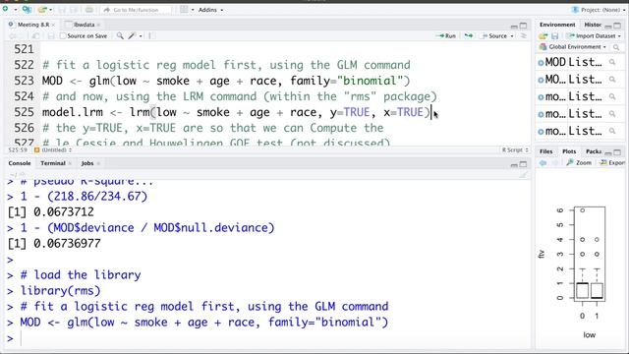629x354 pixels.
Task: Toggle the Source on Save checkbox
Action: [x=63, y=36]
